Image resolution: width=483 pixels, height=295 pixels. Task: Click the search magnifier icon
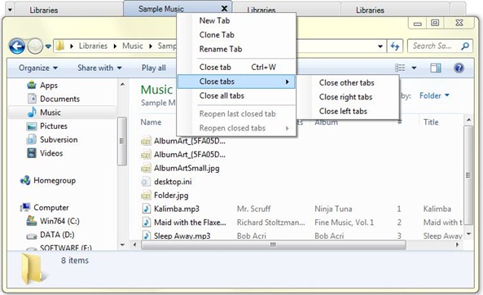pyautogui.click(x=465, y=46)
